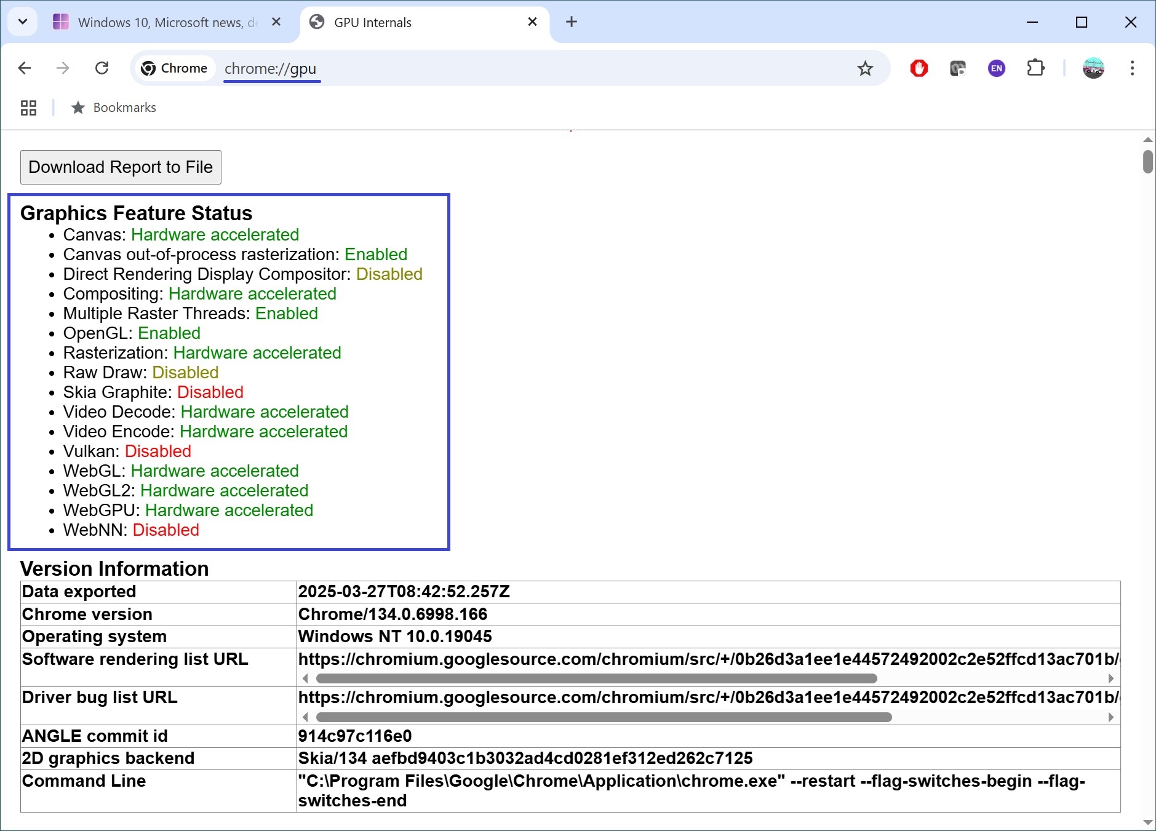Screen dimensions: 1156x831
Task: Click the Chrome site info chip
Action: point(175,68)
